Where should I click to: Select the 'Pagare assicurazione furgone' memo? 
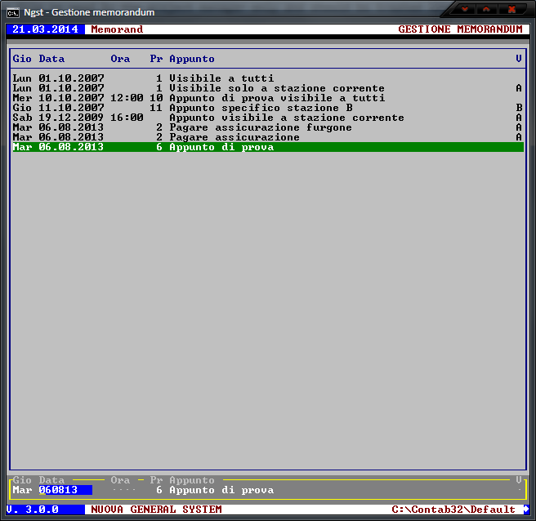pyautogui.click(x=260, y=127)
